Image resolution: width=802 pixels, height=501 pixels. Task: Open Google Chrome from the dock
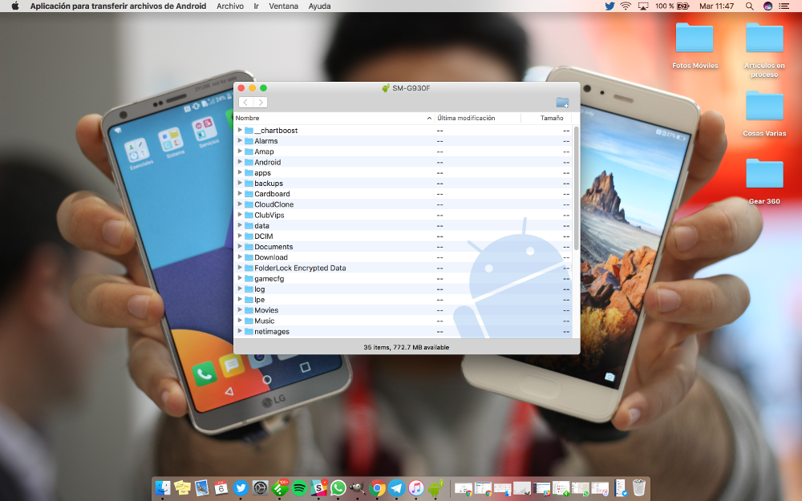click(378, 487)
